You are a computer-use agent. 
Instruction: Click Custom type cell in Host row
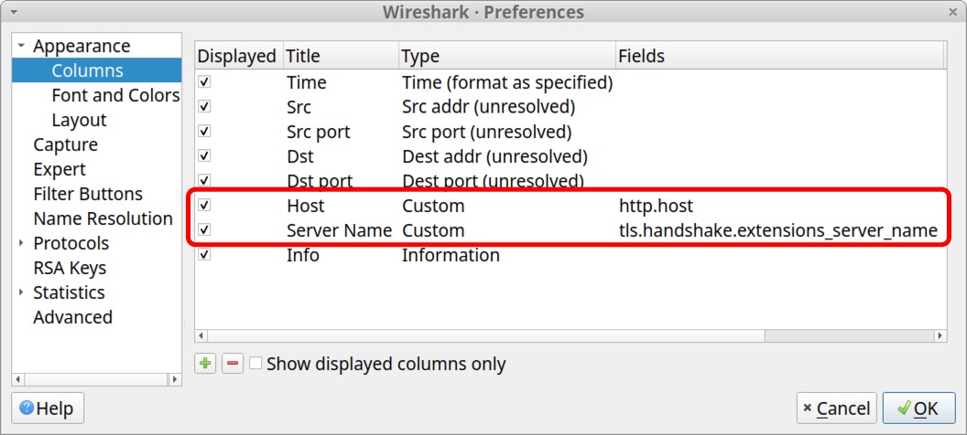pyautogui.click(x=433, y=205)
